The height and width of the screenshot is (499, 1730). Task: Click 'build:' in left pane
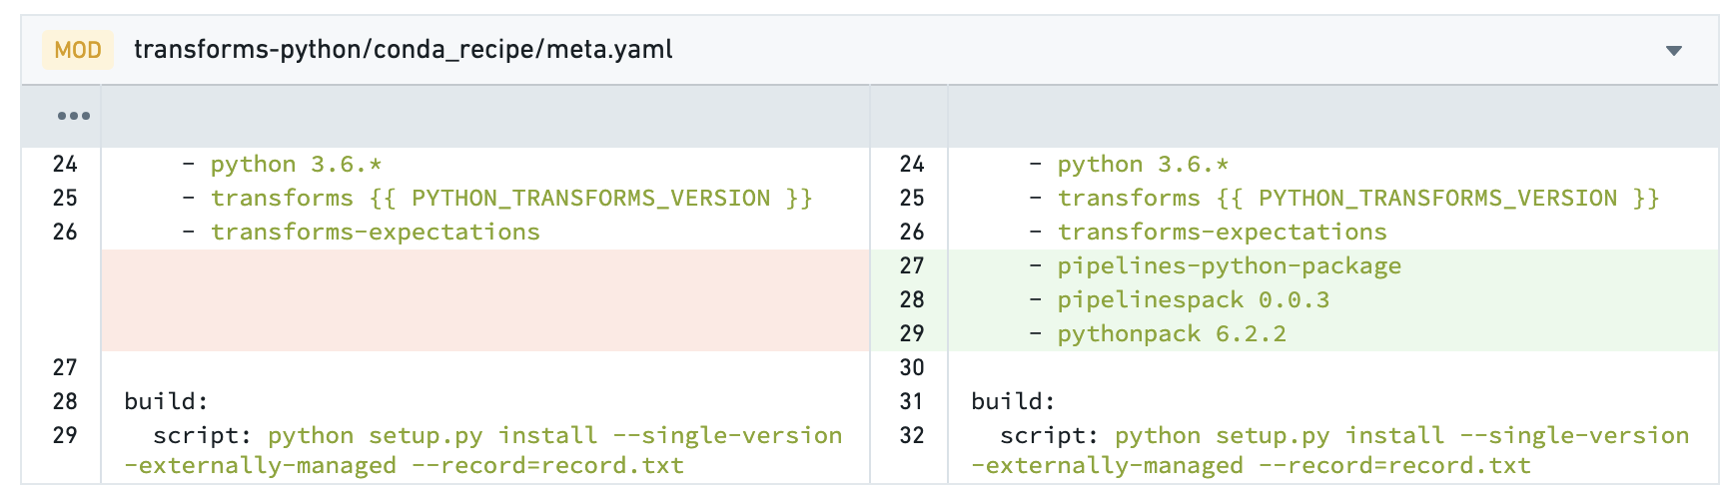pos(166,401)
